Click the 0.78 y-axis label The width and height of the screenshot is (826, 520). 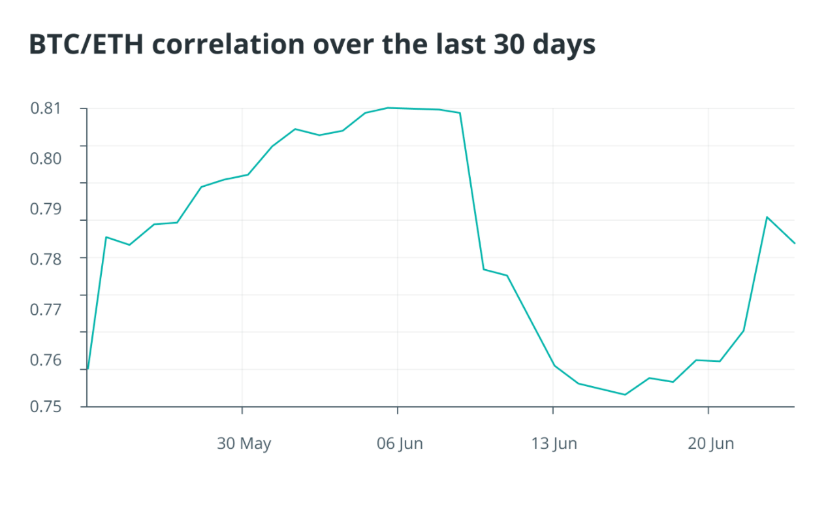46,259
